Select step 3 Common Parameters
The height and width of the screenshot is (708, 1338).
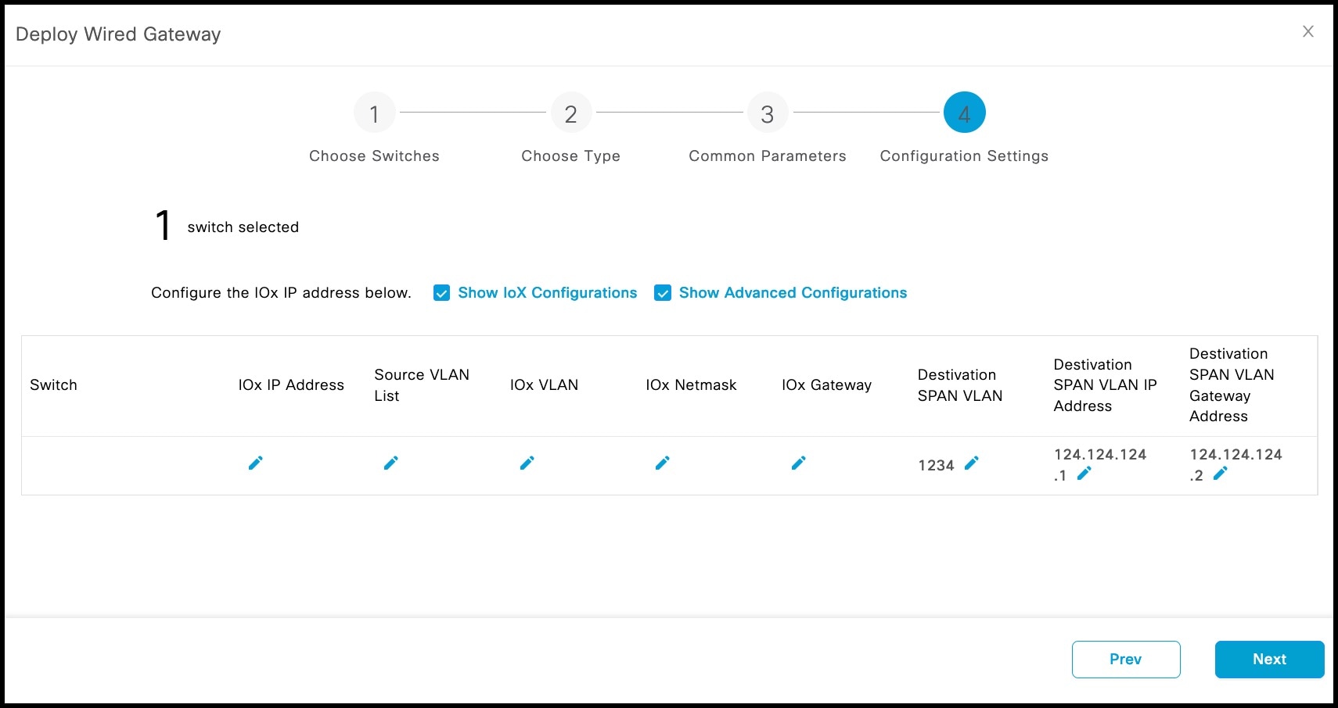pos(767,112)
